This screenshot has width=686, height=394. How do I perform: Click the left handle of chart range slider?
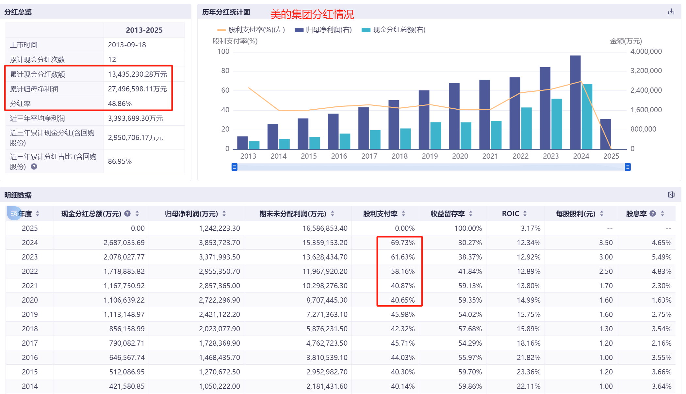point(234,167)
